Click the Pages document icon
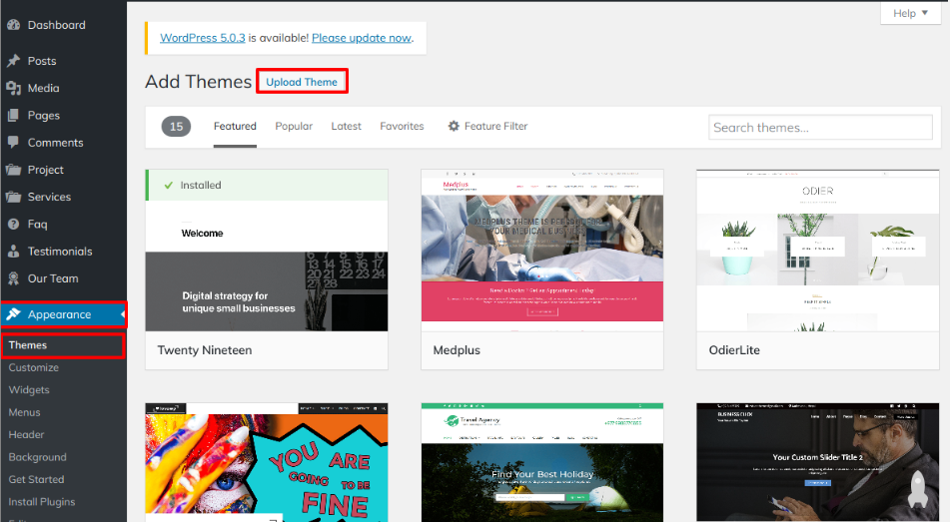Viewport: 950px width, 522px height. 13,115
